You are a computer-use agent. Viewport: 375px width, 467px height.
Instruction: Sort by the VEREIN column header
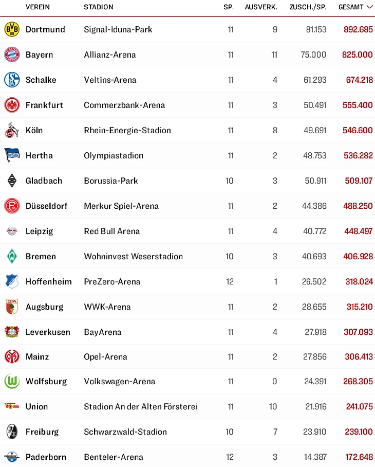click(x=38, y=7)
